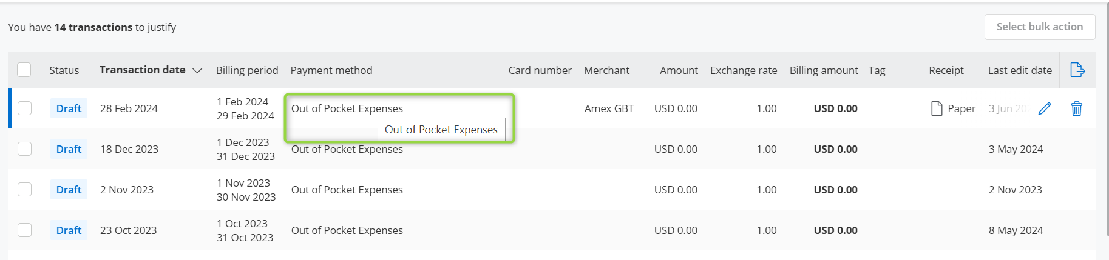This screenshot has width=1109, height=260.
Task: Open Draft status link for 18 Dec 2023
Action: [69, 149]
